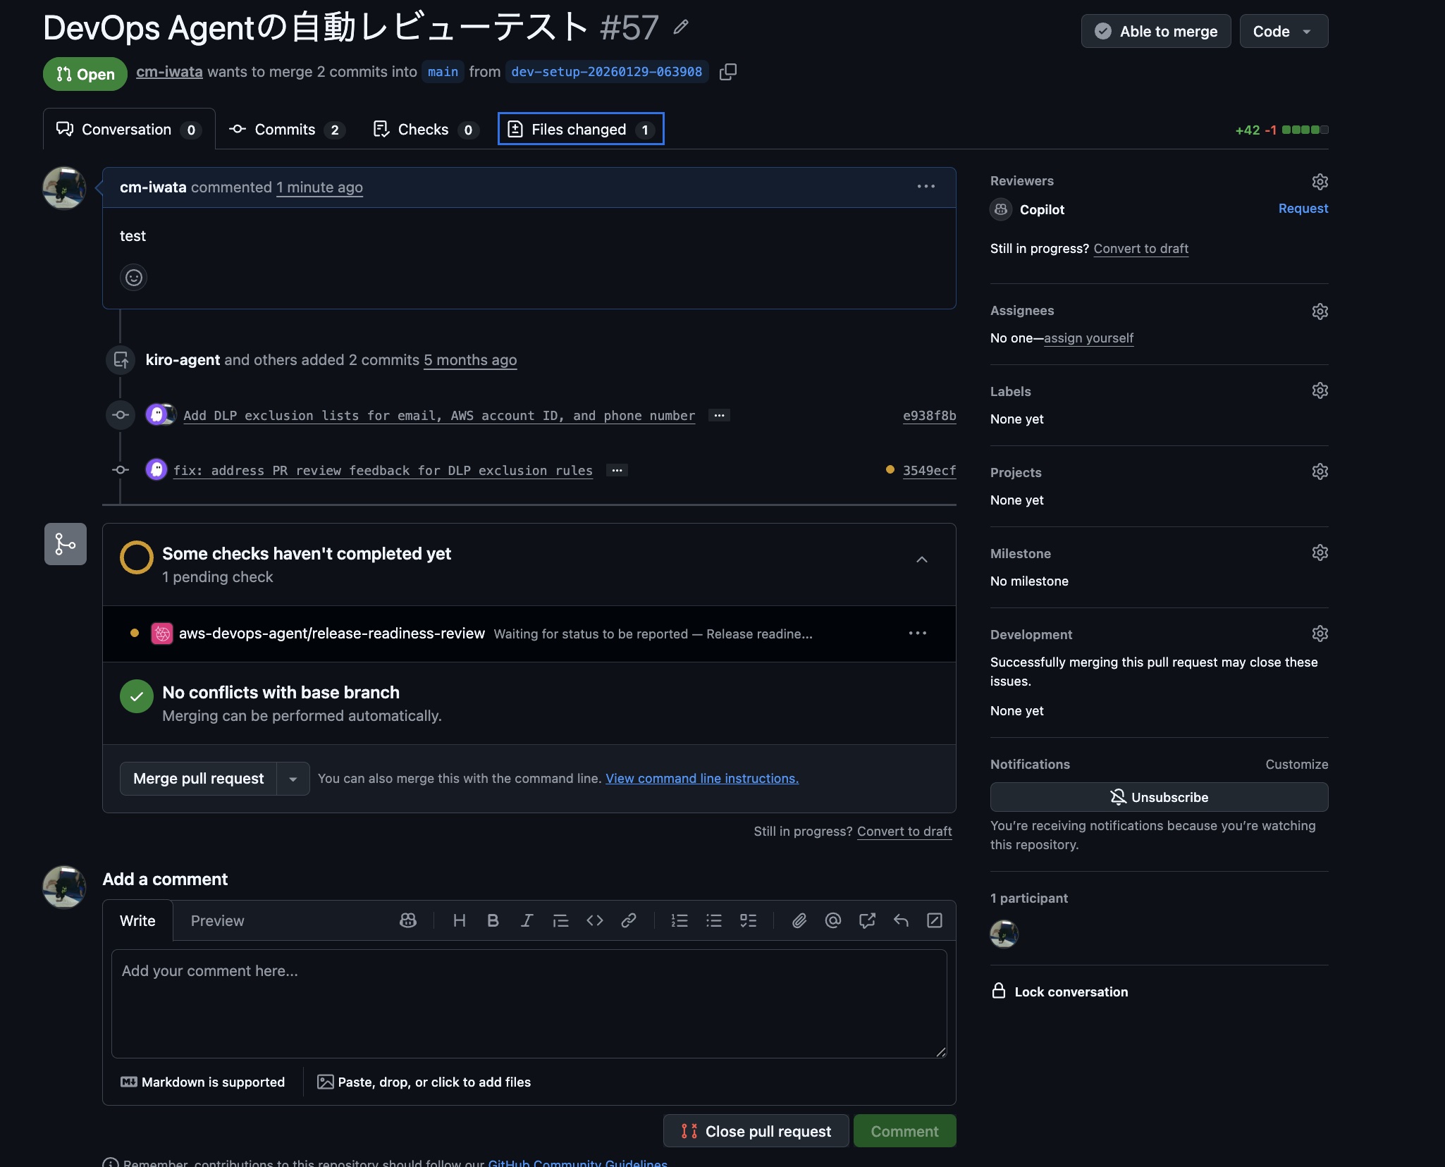Insert a numbered list
The image size is (1445, 1167).
point(680,920)
